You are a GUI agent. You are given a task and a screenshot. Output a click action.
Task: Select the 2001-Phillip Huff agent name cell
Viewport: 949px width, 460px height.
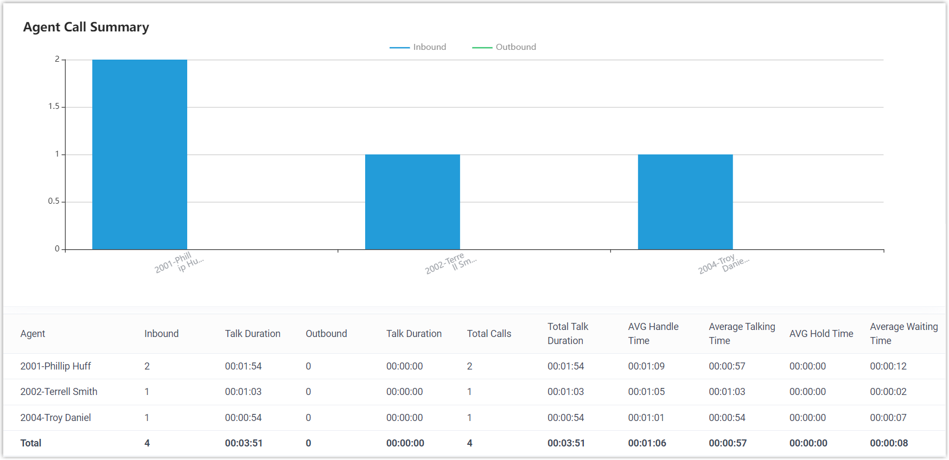pyautogui.click(x=55, y=366)
